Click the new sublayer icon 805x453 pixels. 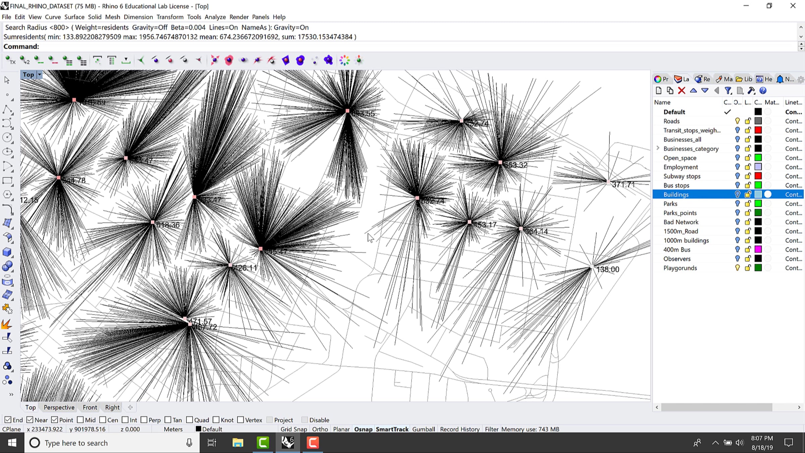(670, 91)
